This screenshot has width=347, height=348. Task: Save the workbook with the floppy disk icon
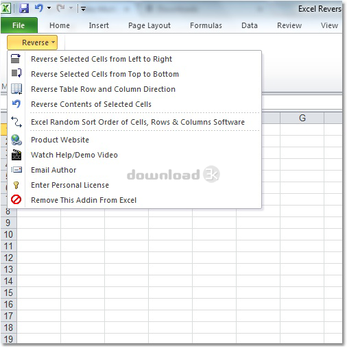pyautogui.click(x=24, y=9)
